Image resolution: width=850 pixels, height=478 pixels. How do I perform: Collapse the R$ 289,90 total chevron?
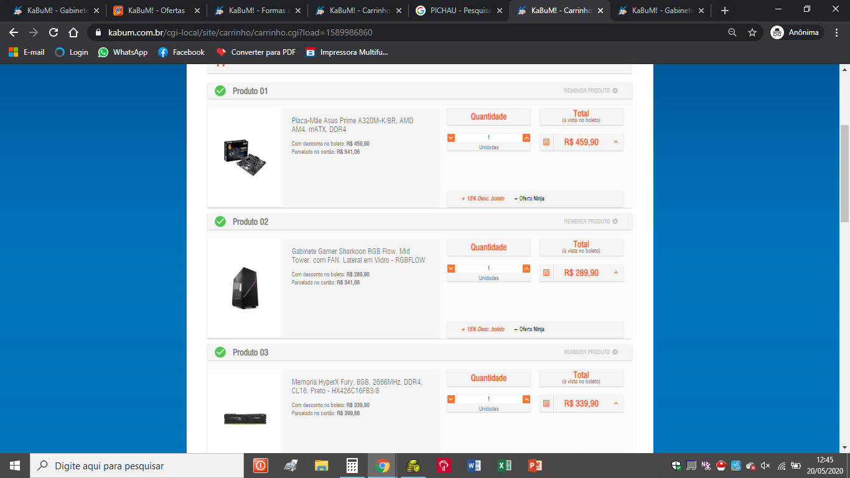(x=616, y=273)
